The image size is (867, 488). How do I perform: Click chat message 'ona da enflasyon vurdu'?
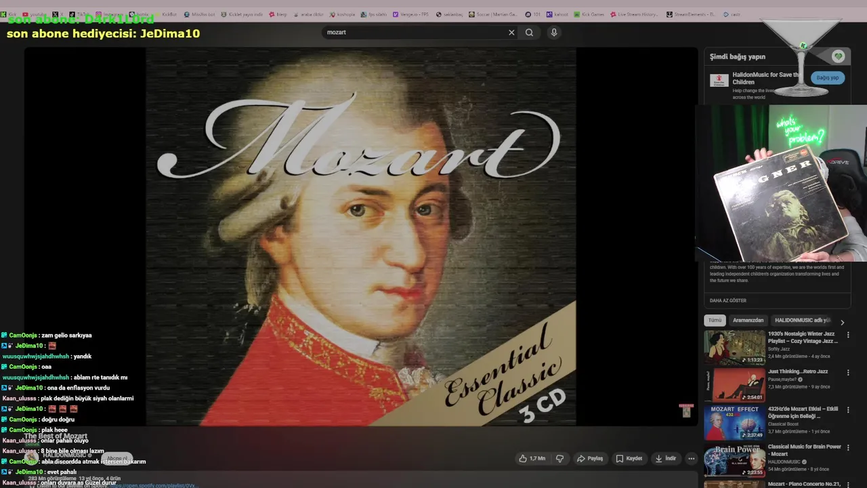click(78, 388)
